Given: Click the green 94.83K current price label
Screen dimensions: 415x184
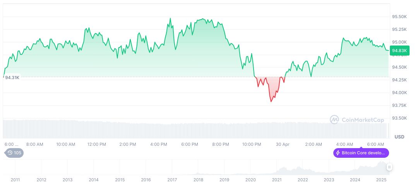Looking at the screenshot, I should 399,51.
